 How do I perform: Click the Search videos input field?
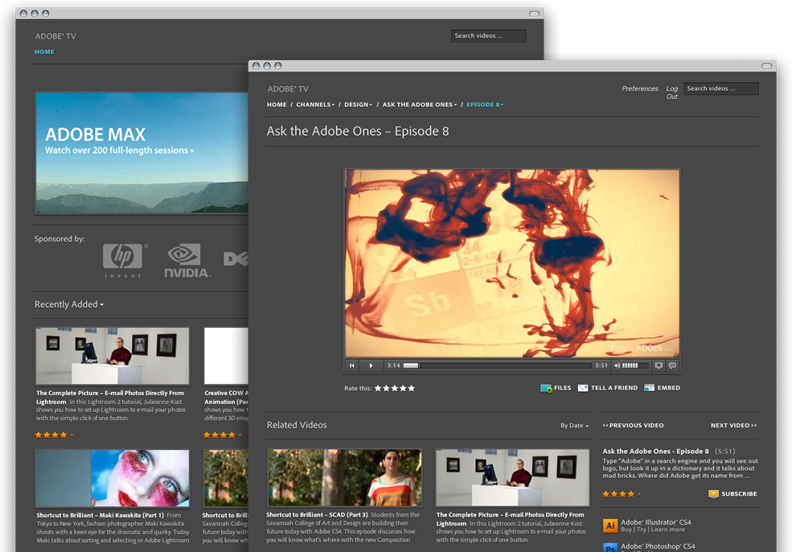coord(720,88)
